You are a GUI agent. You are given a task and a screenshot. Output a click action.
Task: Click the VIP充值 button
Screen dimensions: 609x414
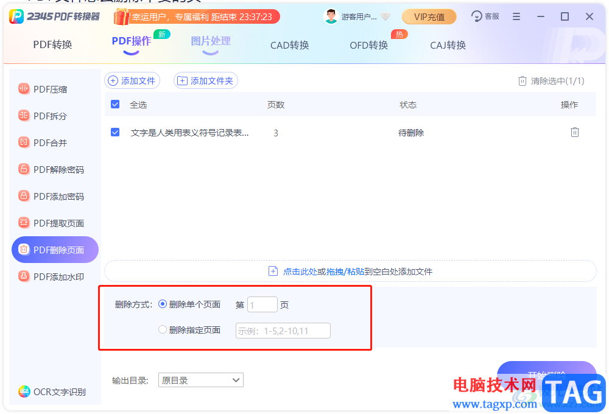[x=429, y=16]
